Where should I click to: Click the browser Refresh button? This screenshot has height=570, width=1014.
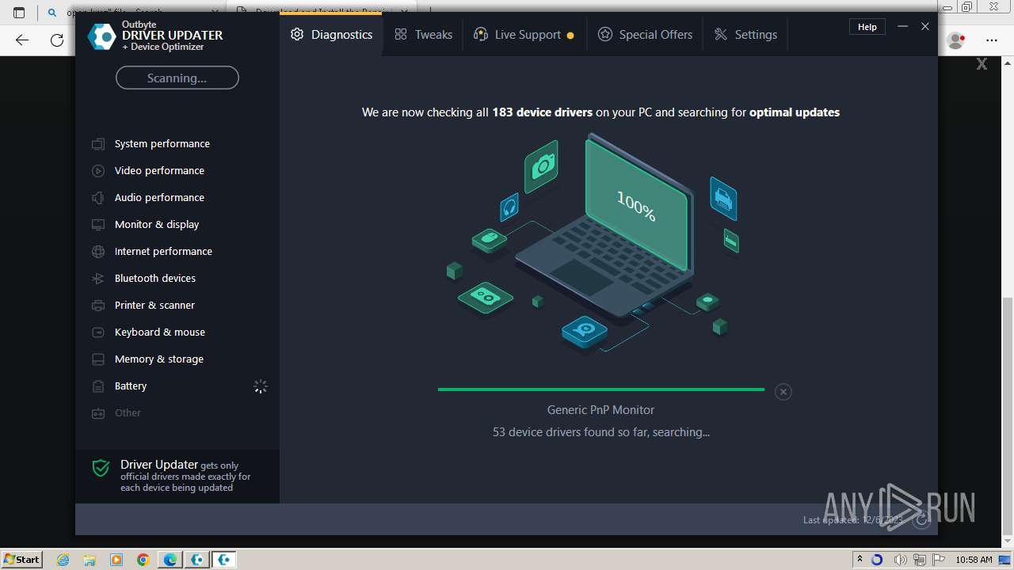[x=57, y=40]
